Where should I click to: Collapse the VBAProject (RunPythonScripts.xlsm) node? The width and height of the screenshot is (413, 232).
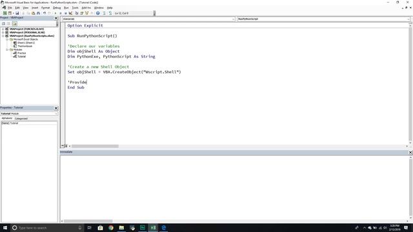[x=3, y=36]
